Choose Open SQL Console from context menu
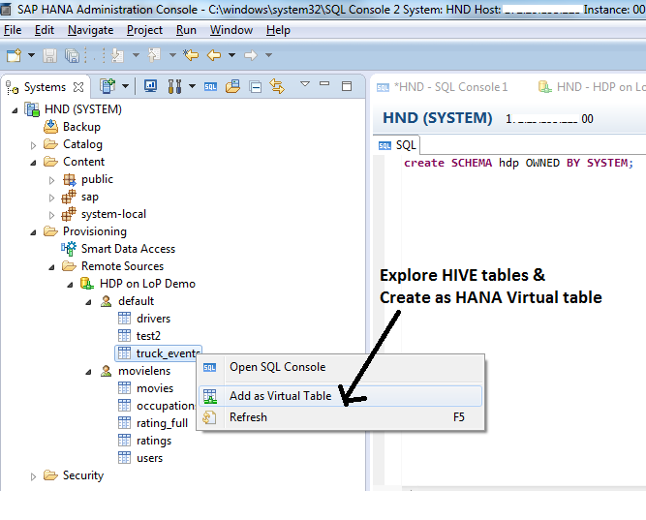 pyautogui.click(x=340, y=367)
